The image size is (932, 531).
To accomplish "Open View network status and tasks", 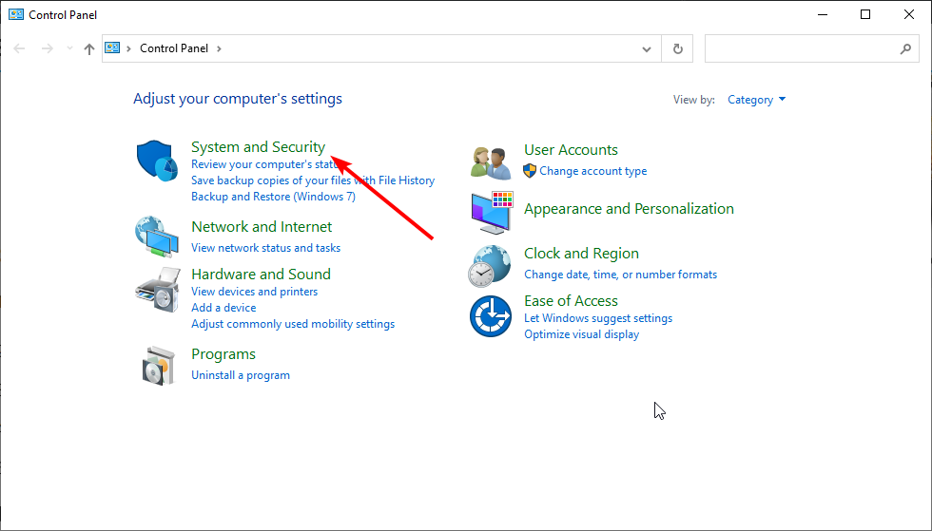I will pyautogui.click(x=265, y=248).
